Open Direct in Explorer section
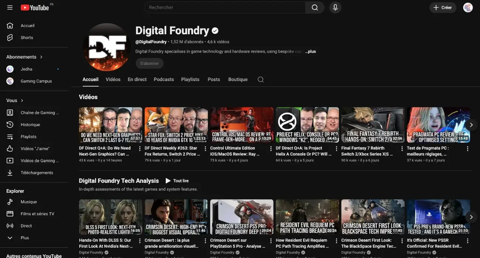The width and height of the screenshot is (480, 258). tap(34, 226)
